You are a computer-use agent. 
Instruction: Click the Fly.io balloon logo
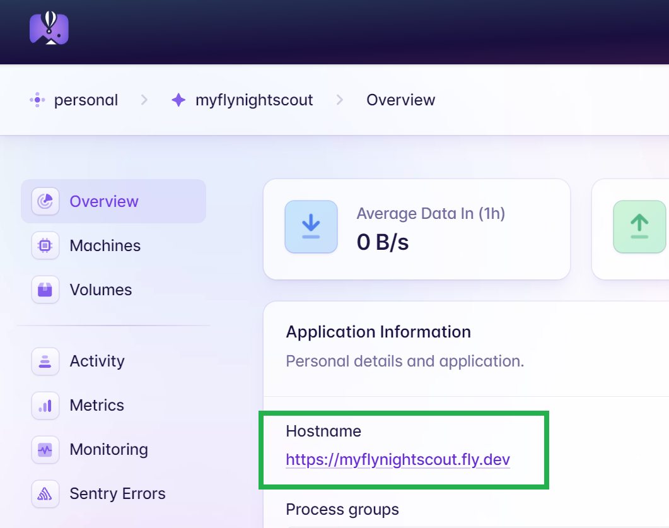click(49, 28)
